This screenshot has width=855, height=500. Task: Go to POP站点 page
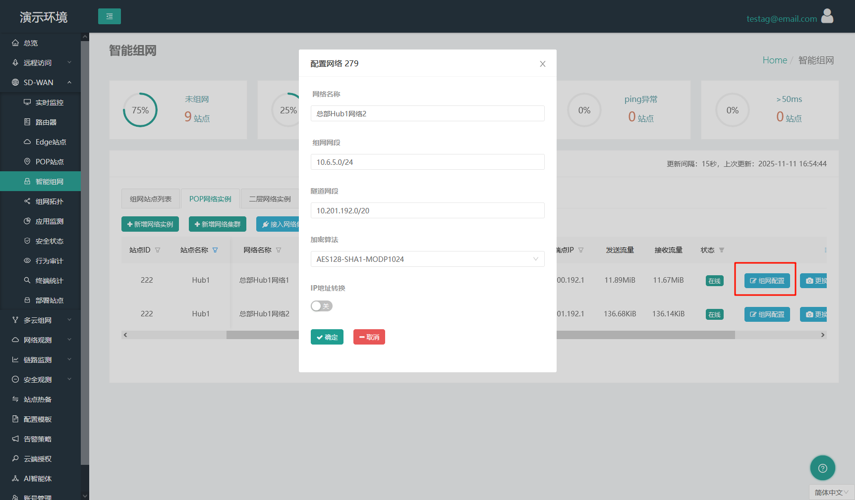40,162
